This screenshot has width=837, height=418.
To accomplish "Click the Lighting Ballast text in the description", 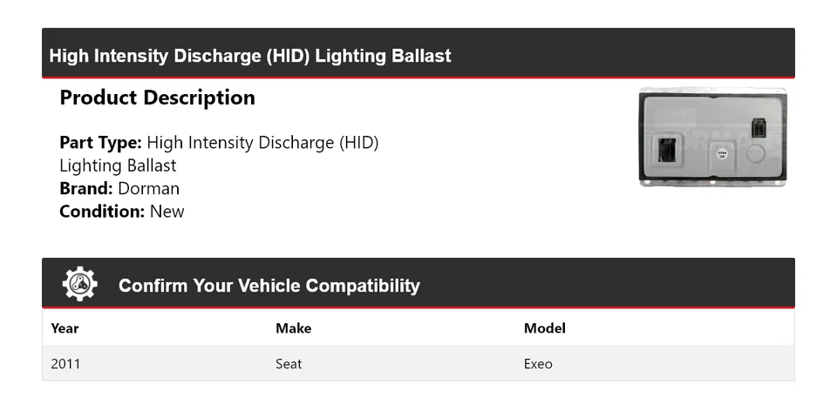I will point(118,165).
